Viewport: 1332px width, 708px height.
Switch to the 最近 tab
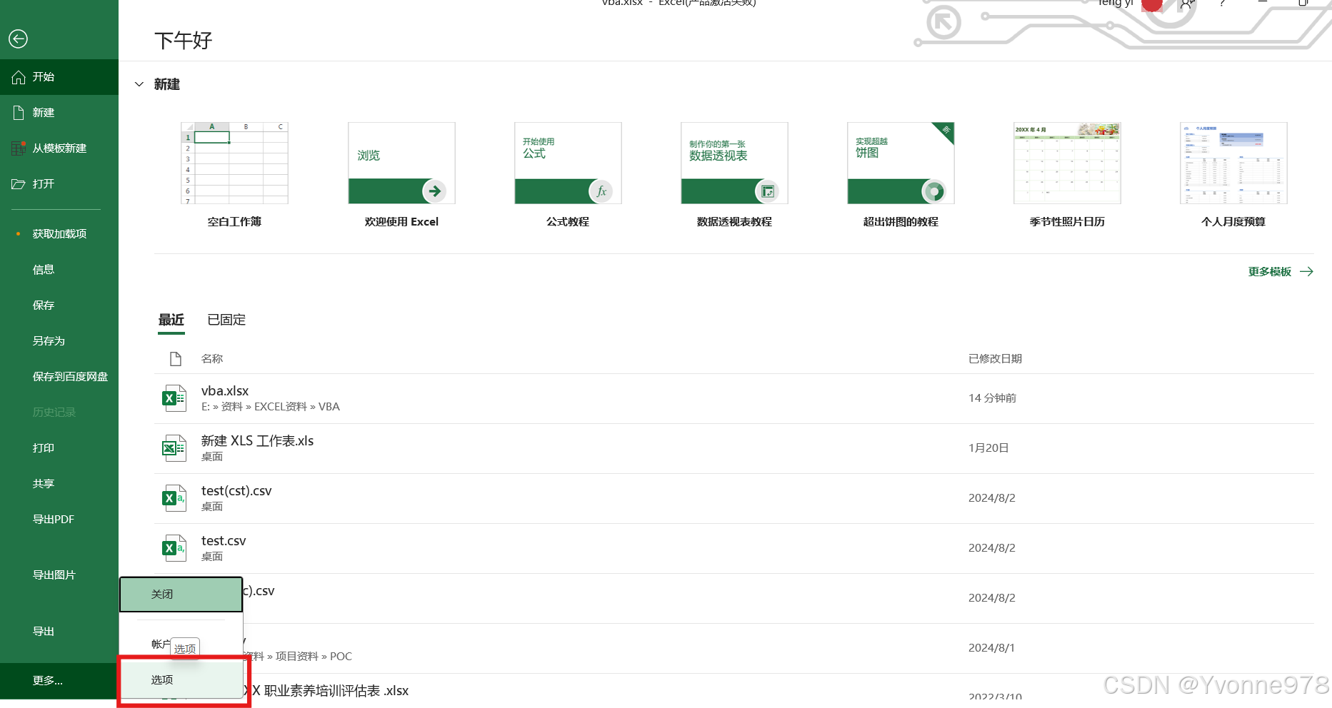click(x=171, y=320)
